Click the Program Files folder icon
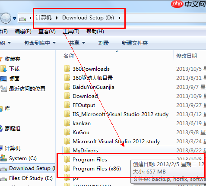The image size is (206, 186). point(67,159)
